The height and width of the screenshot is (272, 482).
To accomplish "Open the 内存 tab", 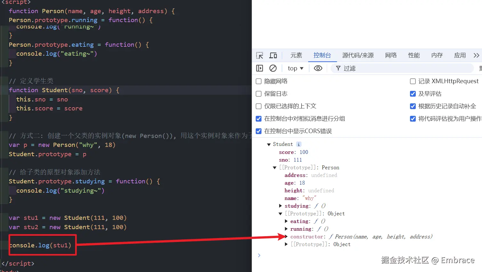I will (437, 55).
